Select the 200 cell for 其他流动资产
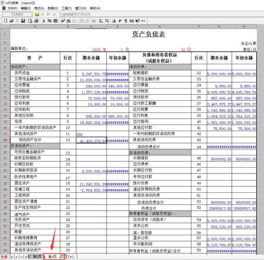Viewport: 264px width, 260px height. [x=91, y=134]
